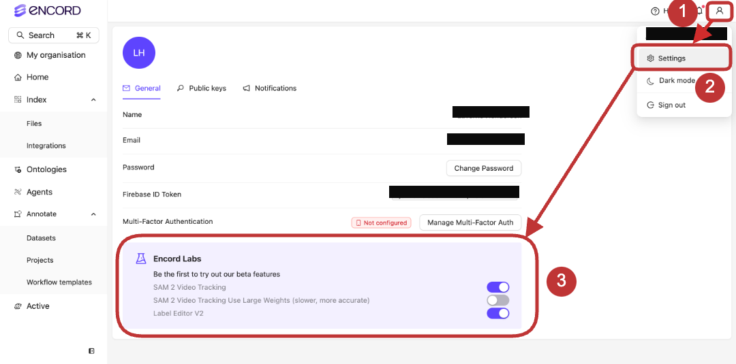Click the General envelope icon

(126, 88)
